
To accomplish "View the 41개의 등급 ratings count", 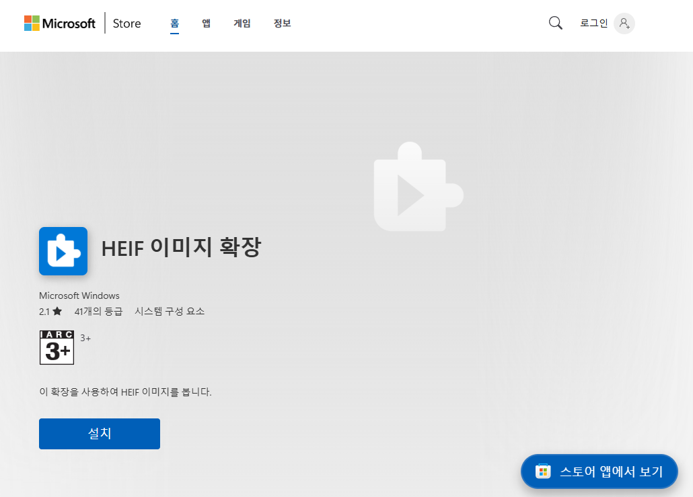I will click(98, 312).
